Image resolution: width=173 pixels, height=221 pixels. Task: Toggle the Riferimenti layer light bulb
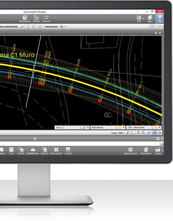(x=117, y=127)
